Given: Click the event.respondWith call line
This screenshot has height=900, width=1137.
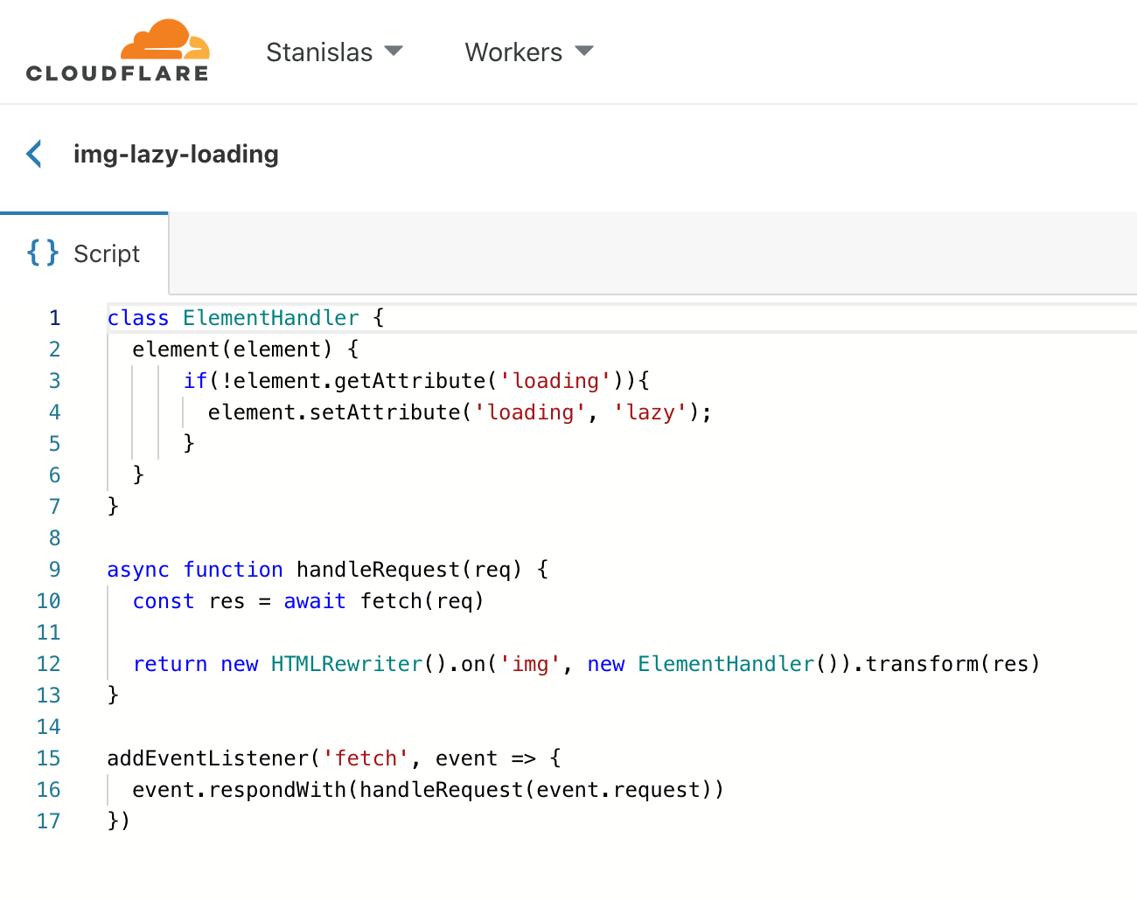Looking at the screenshot, I should click(x=429, y=790).
